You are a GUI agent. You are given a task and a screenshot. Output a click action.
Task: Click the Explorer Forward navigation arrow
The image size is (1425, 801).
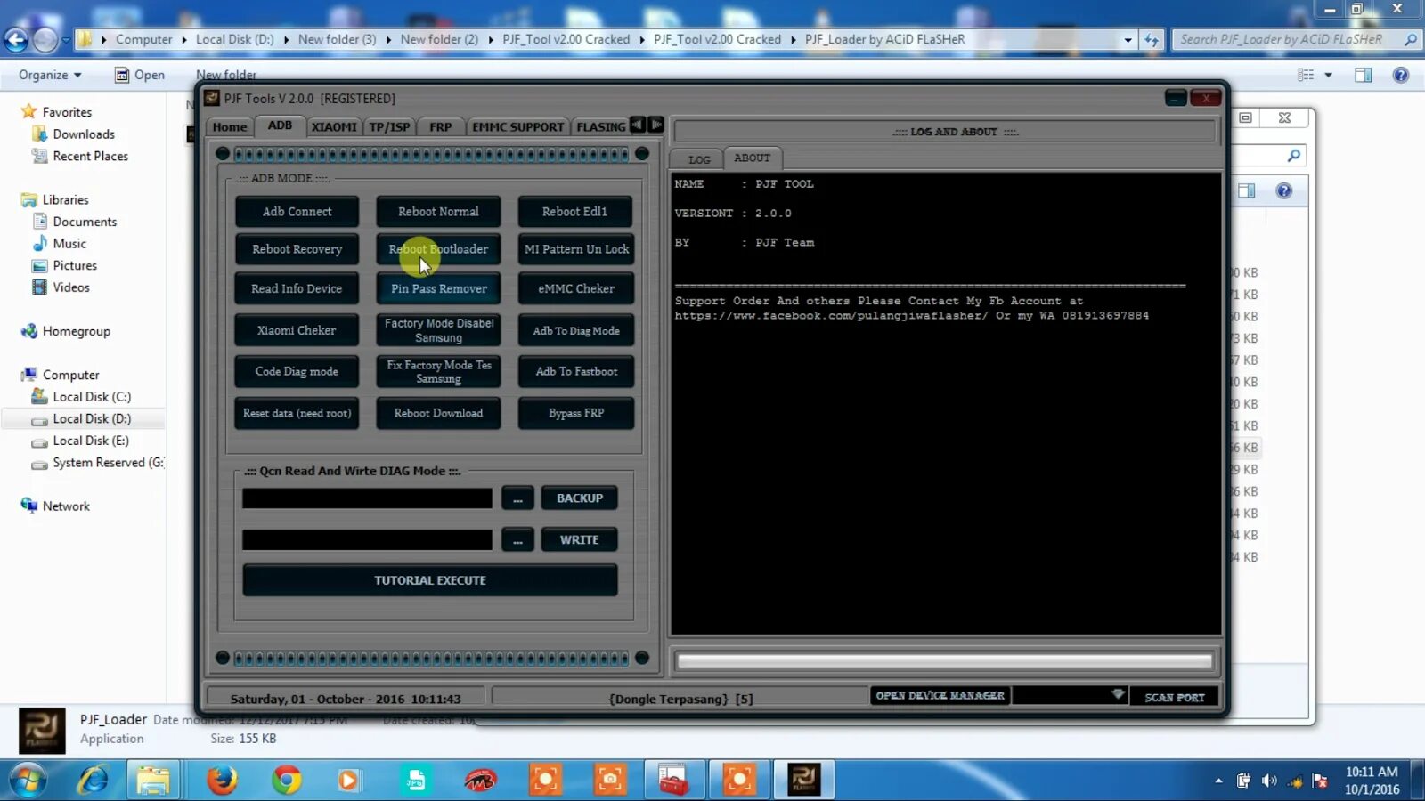click(x=45, y=39)
